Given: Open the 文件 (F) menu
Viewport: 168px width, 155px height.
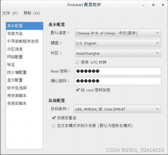Looking at the screenshot, I should click(x=10, y=13).
